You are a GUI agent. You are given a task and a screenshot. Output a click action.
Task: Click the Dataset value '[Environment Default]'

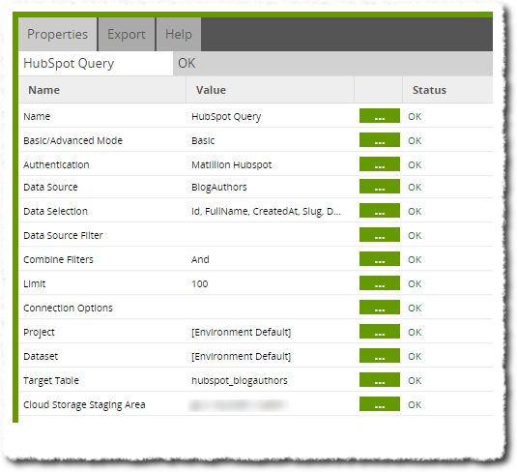pos(241,356)
